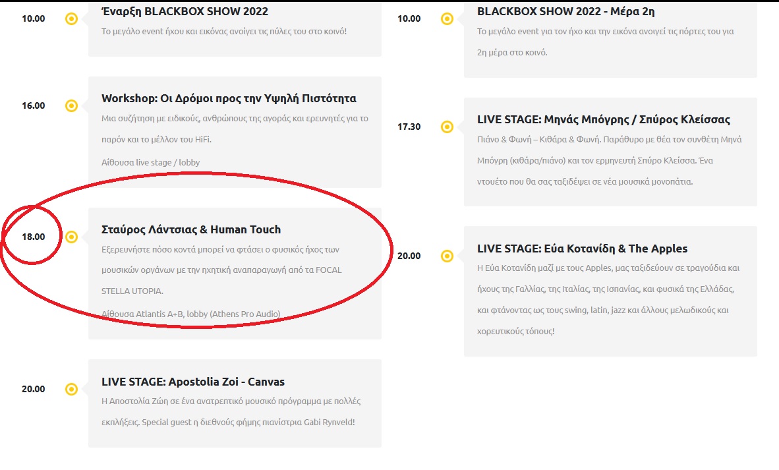Open the Έναρξη BLACKBOX SHOW 2022 event title
The width and height of the screenshot is (779, 470).
pyautogui.click(x=185, y=11)
